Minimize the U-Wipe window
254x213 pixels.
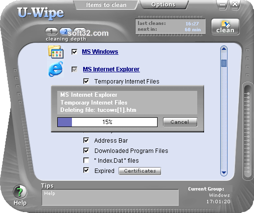[222, 5]
